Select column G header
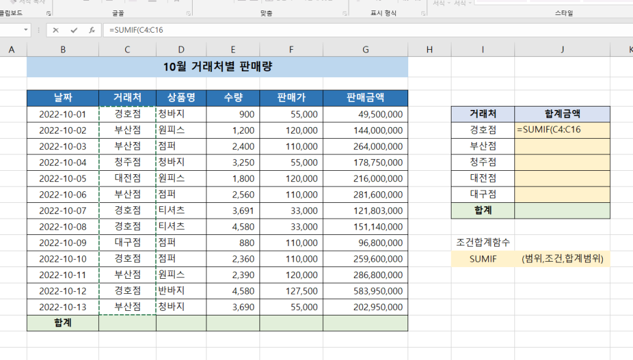The height and width of the screenshot is (360, 633). [366, 50]
